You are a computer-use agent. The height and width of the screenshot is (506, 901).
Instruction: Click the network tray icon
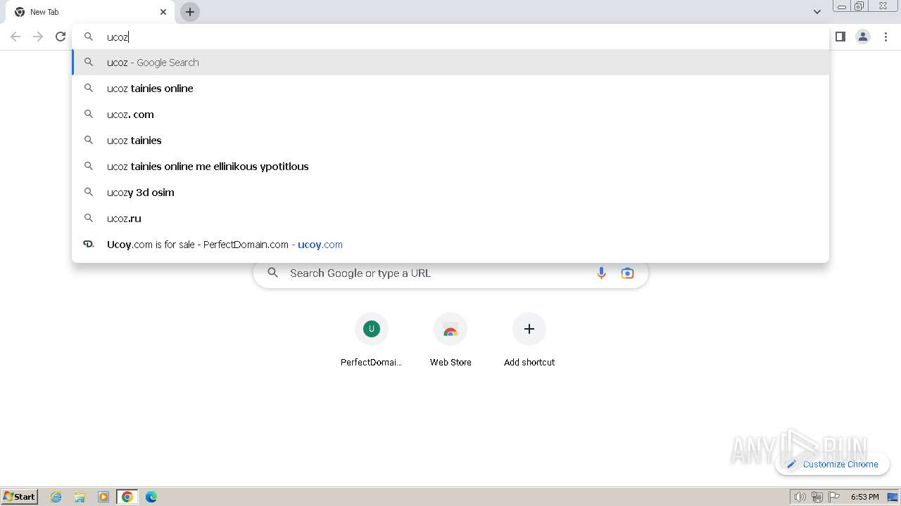pyautogui.click(x=817, y=497)
